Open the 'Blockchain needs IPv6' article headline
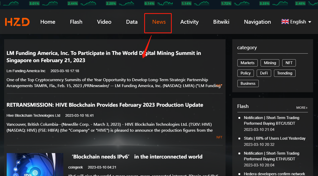Screen dimensions: 318x176 [137, 157]
